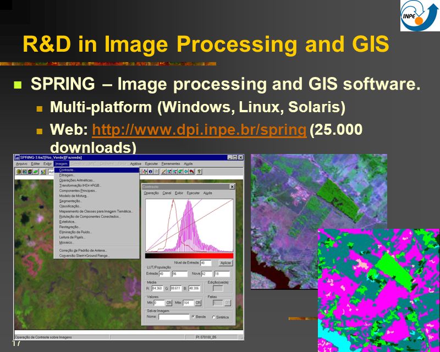The image size is (440, 352).
Task: Click the Nível de Entrada input field
Action: click(x=205, y=263)
